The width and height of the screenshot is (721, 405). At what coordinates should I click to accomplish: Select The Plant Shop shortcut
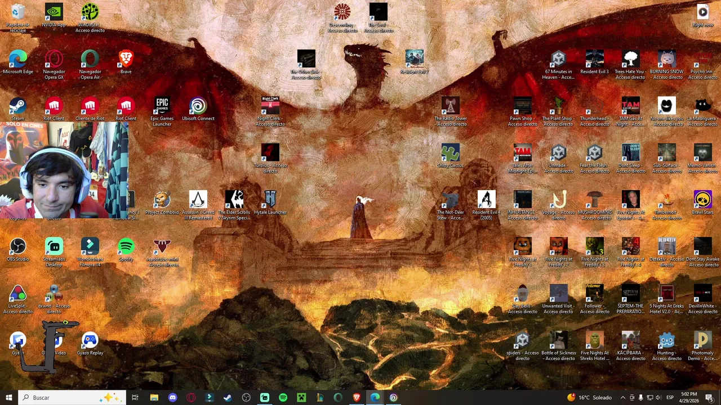[x=558, y=111]
